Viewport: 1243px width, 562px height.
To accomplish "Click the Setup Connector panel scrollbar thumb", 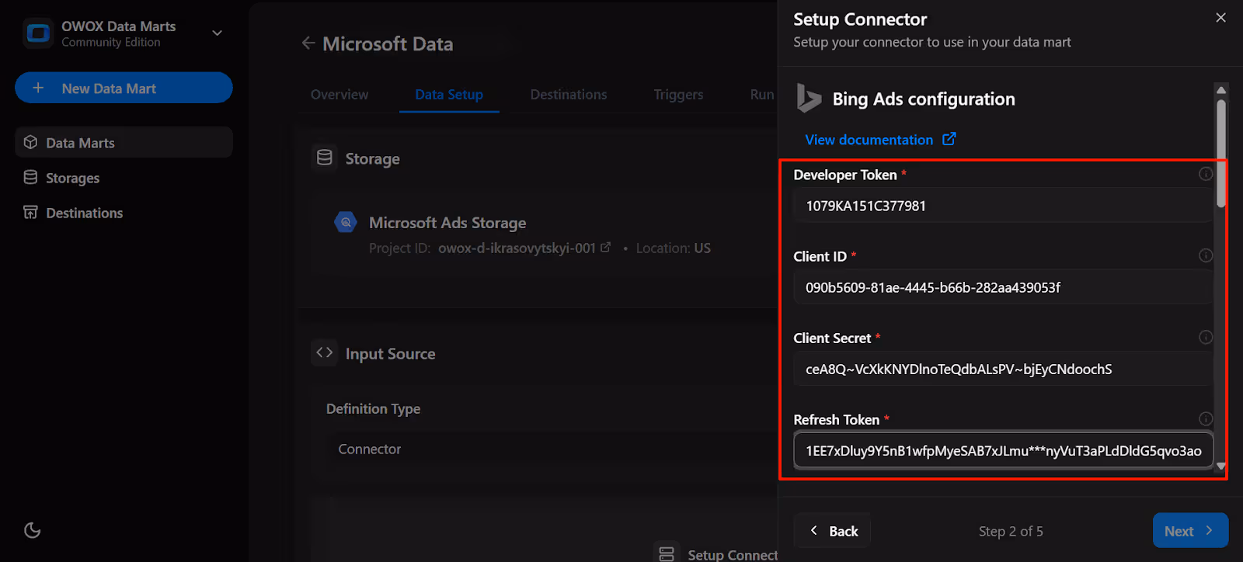I will click(1221, 152).
